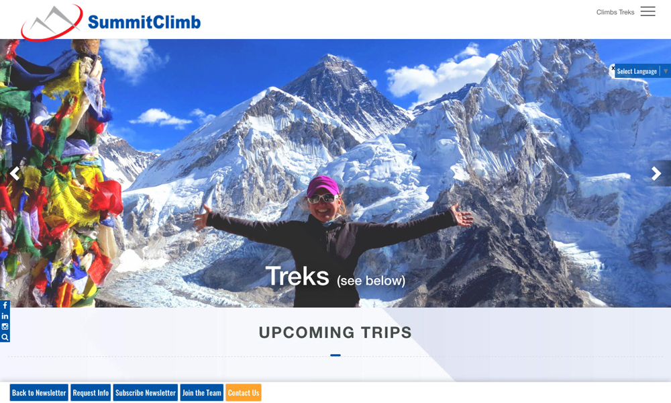Click Subscribe Newsletter button
The width and height of the screenshot is (671, 403).
point(146,393)
